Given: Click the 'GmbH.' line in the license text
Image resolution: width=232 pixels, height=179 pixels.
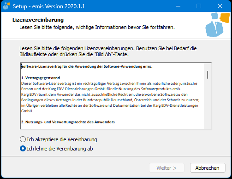Looking at the screenshot, I should 27,111.
